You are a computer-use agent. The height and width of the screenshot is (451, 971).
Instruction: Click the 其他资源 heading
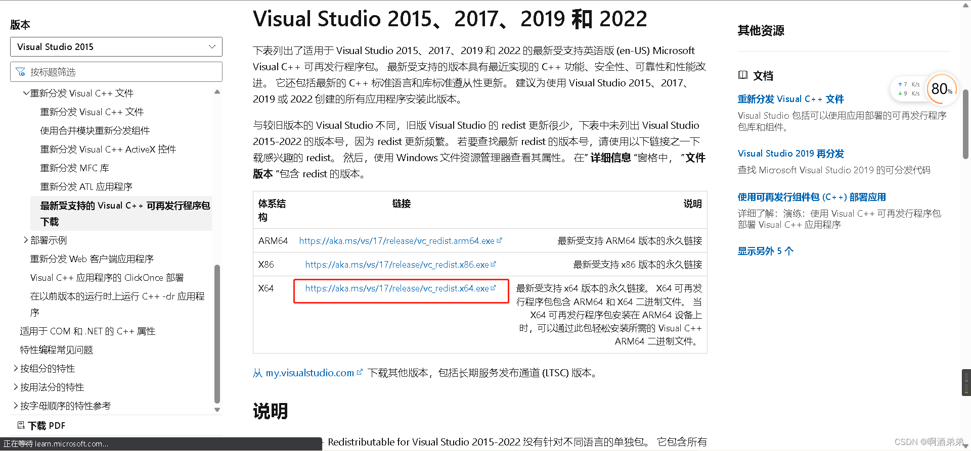(x=761, y=30)
